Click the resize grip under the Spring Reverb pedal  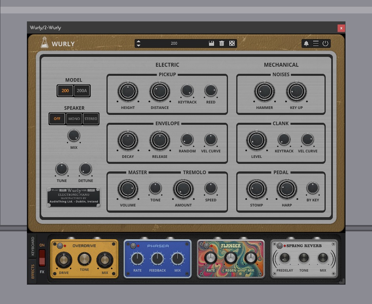point(342,281)
